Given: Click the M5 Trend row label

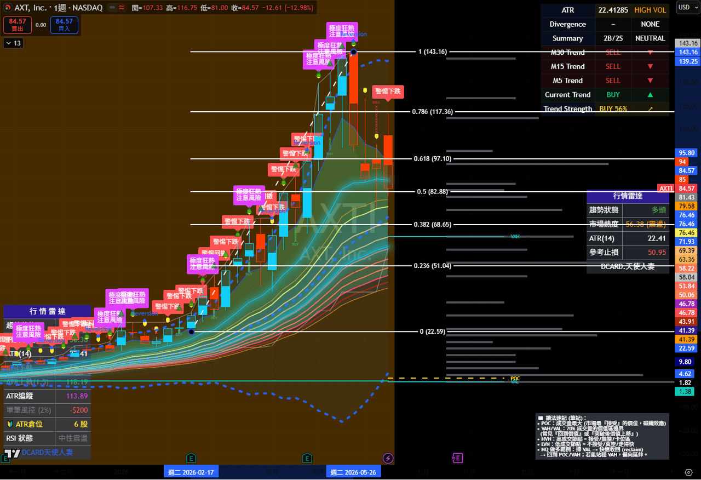Looking at the screenshot, I should point(568,81).
